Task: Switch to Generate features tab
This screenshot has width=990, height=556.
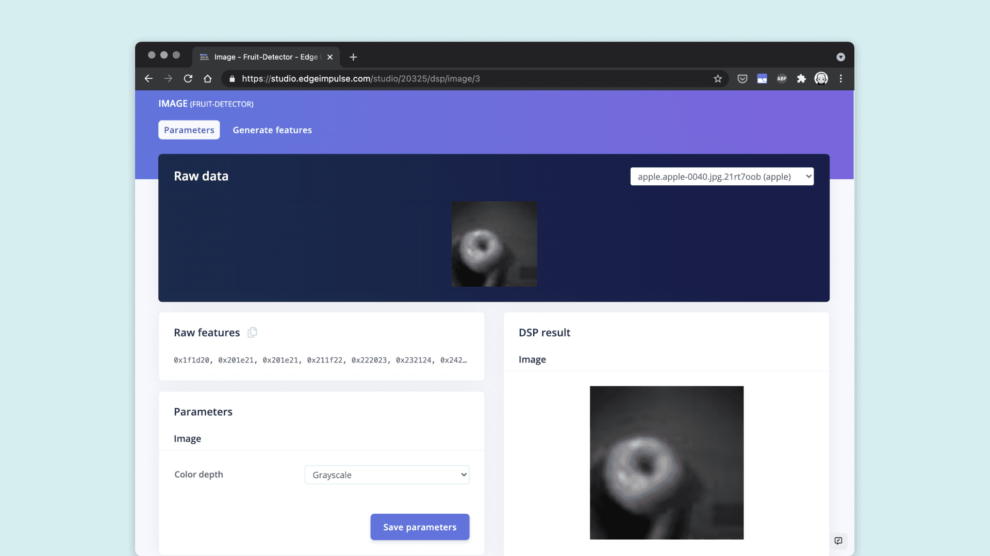Action: [272, 130]
